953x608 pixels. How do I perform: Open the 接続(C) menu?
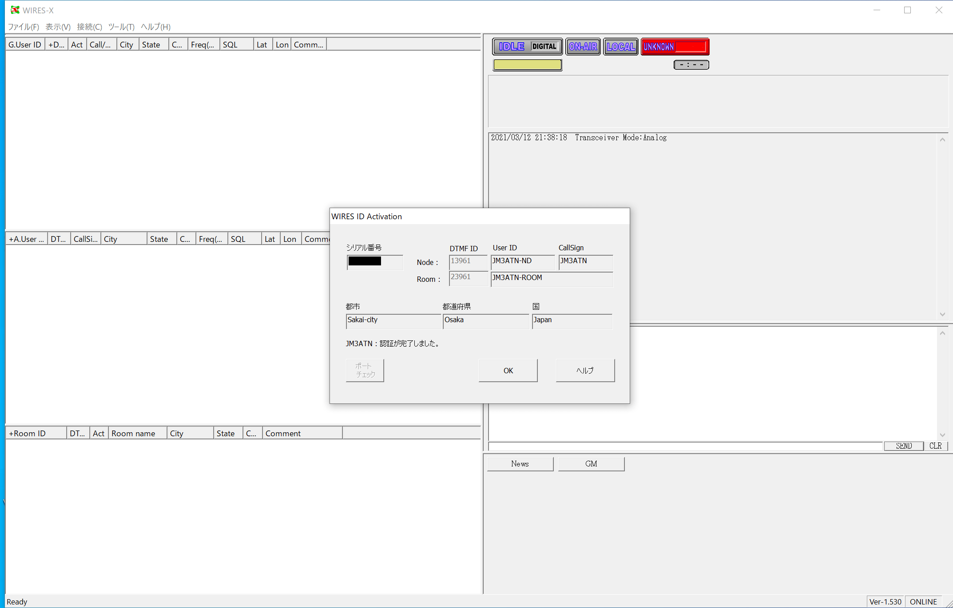pyautogui.click(x=89, y=27)
